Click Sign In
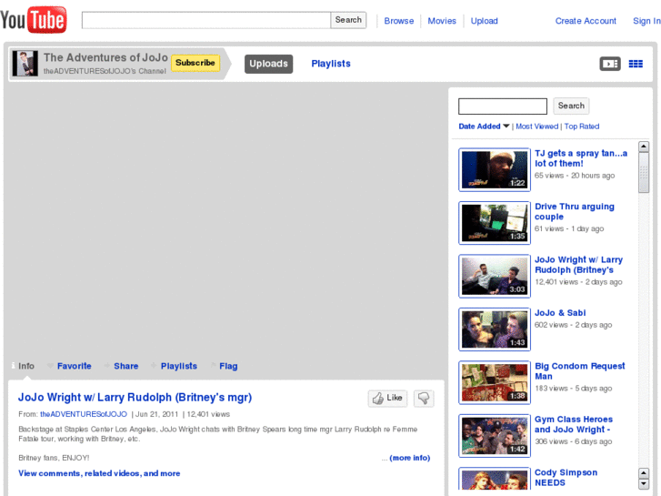661x496 pixels. [646, 21]
